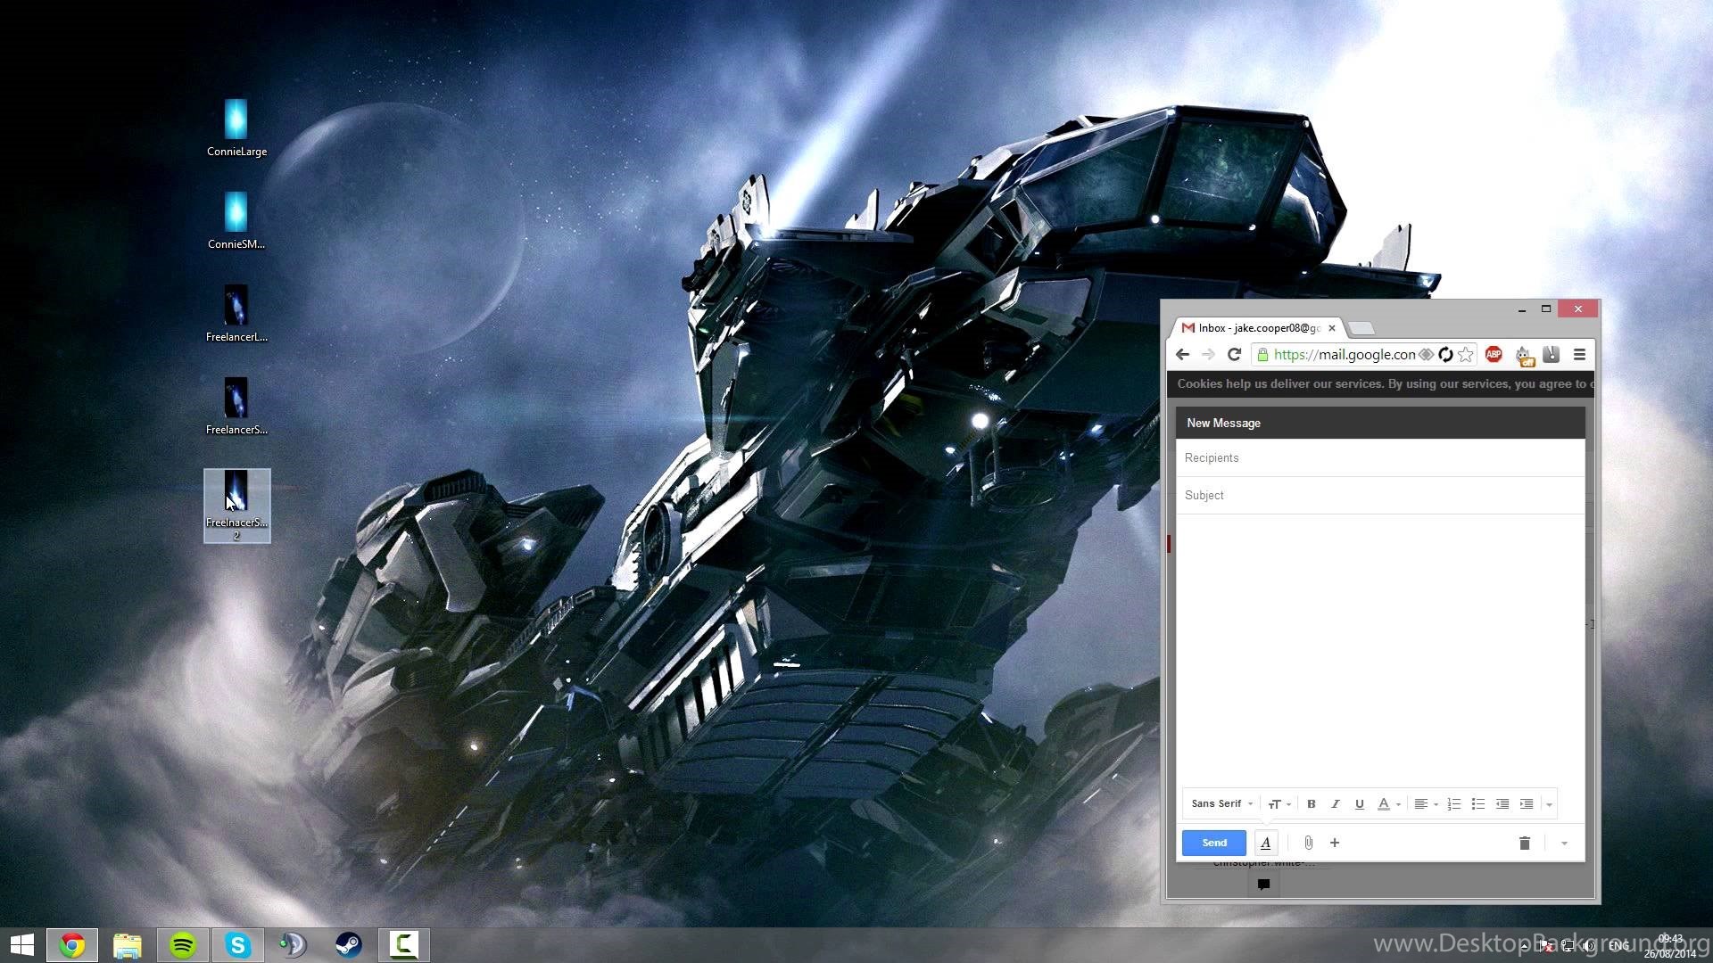The width and height of the screenshot is (1713, 963).
Task: Click the Send button
Action: point(1213,843)
